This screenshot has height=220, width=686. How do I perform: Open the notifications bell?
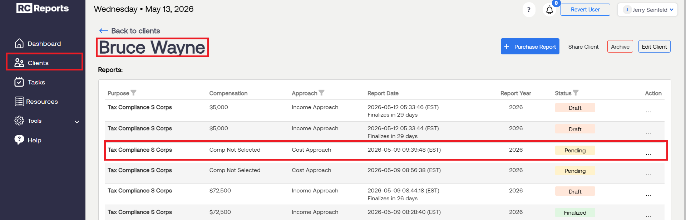click(549, 10)
